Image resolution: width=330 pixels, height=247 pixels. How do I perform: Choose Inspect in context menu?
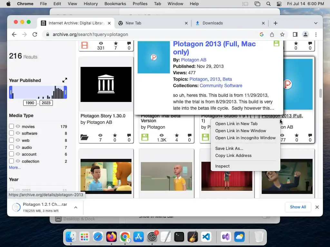(245, 166)
